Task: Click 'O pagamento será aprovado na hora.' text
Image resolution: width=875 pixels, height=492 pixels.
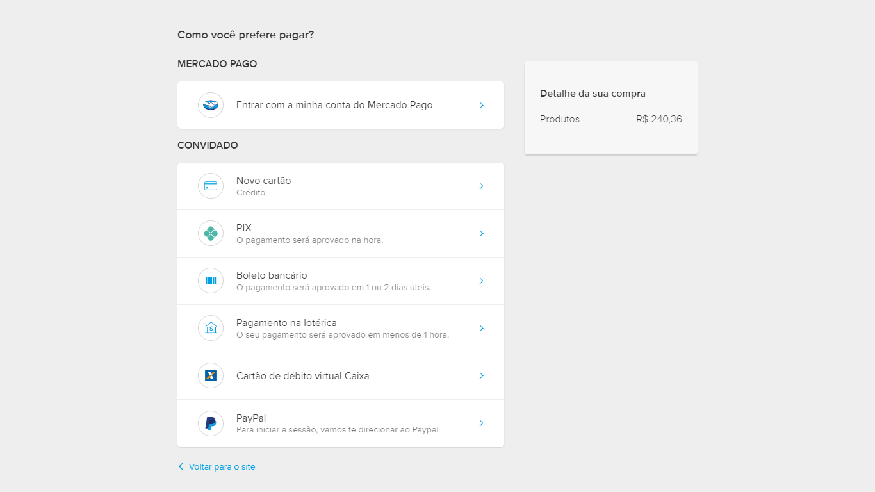Action: (x=309, y=240)
